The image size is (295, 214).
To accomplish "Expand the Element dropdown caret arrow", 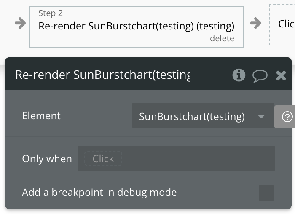I will pyautogui.click(x=261, y=116).
